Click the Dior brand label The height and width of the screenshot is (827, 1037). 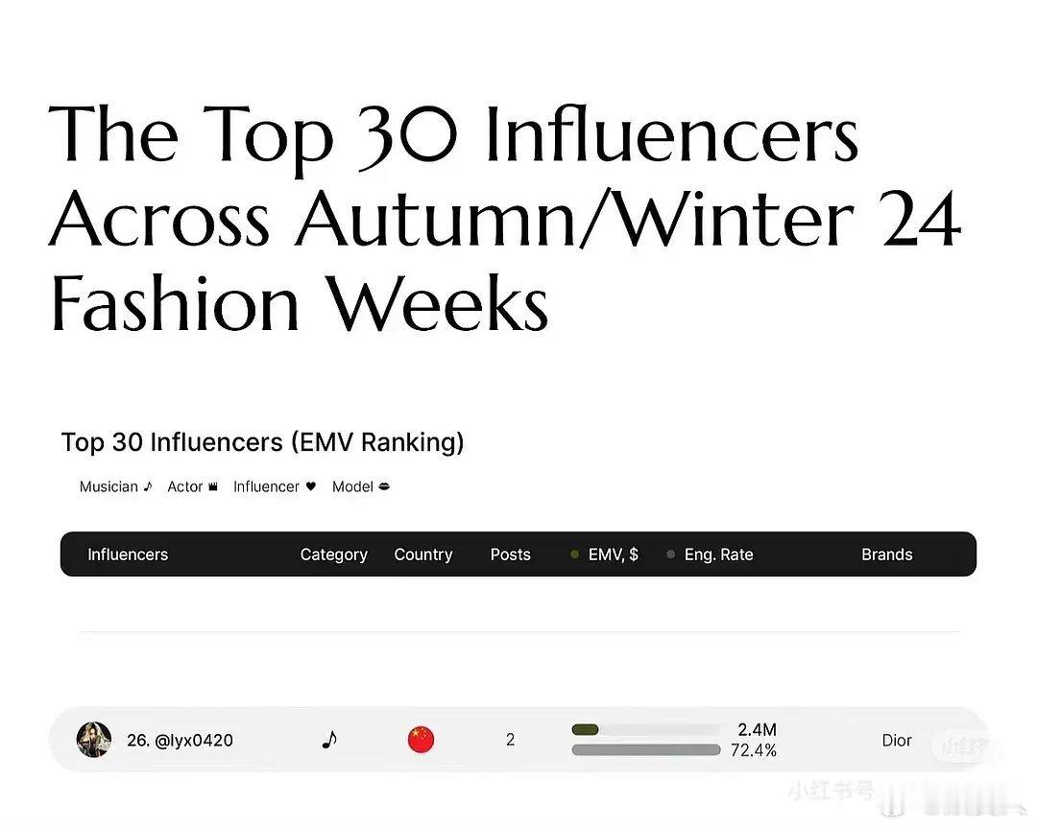click(x=897, y=741)
